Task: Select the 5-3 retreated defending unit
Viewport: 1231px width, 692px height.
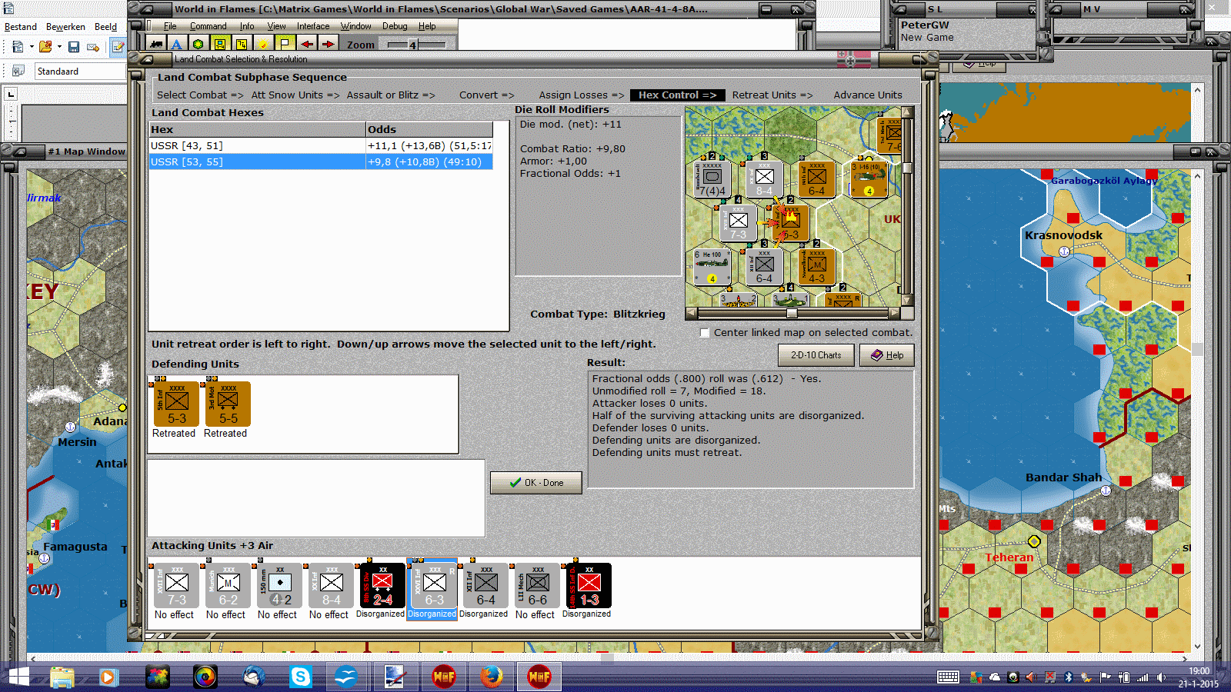Action: [x=177, y=404]
